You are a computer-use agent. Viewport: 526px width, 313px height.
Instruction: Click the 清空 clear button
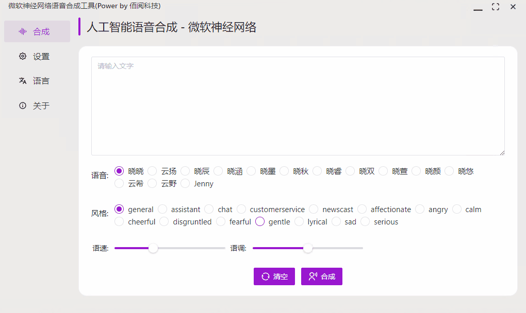tap(274, 276)
